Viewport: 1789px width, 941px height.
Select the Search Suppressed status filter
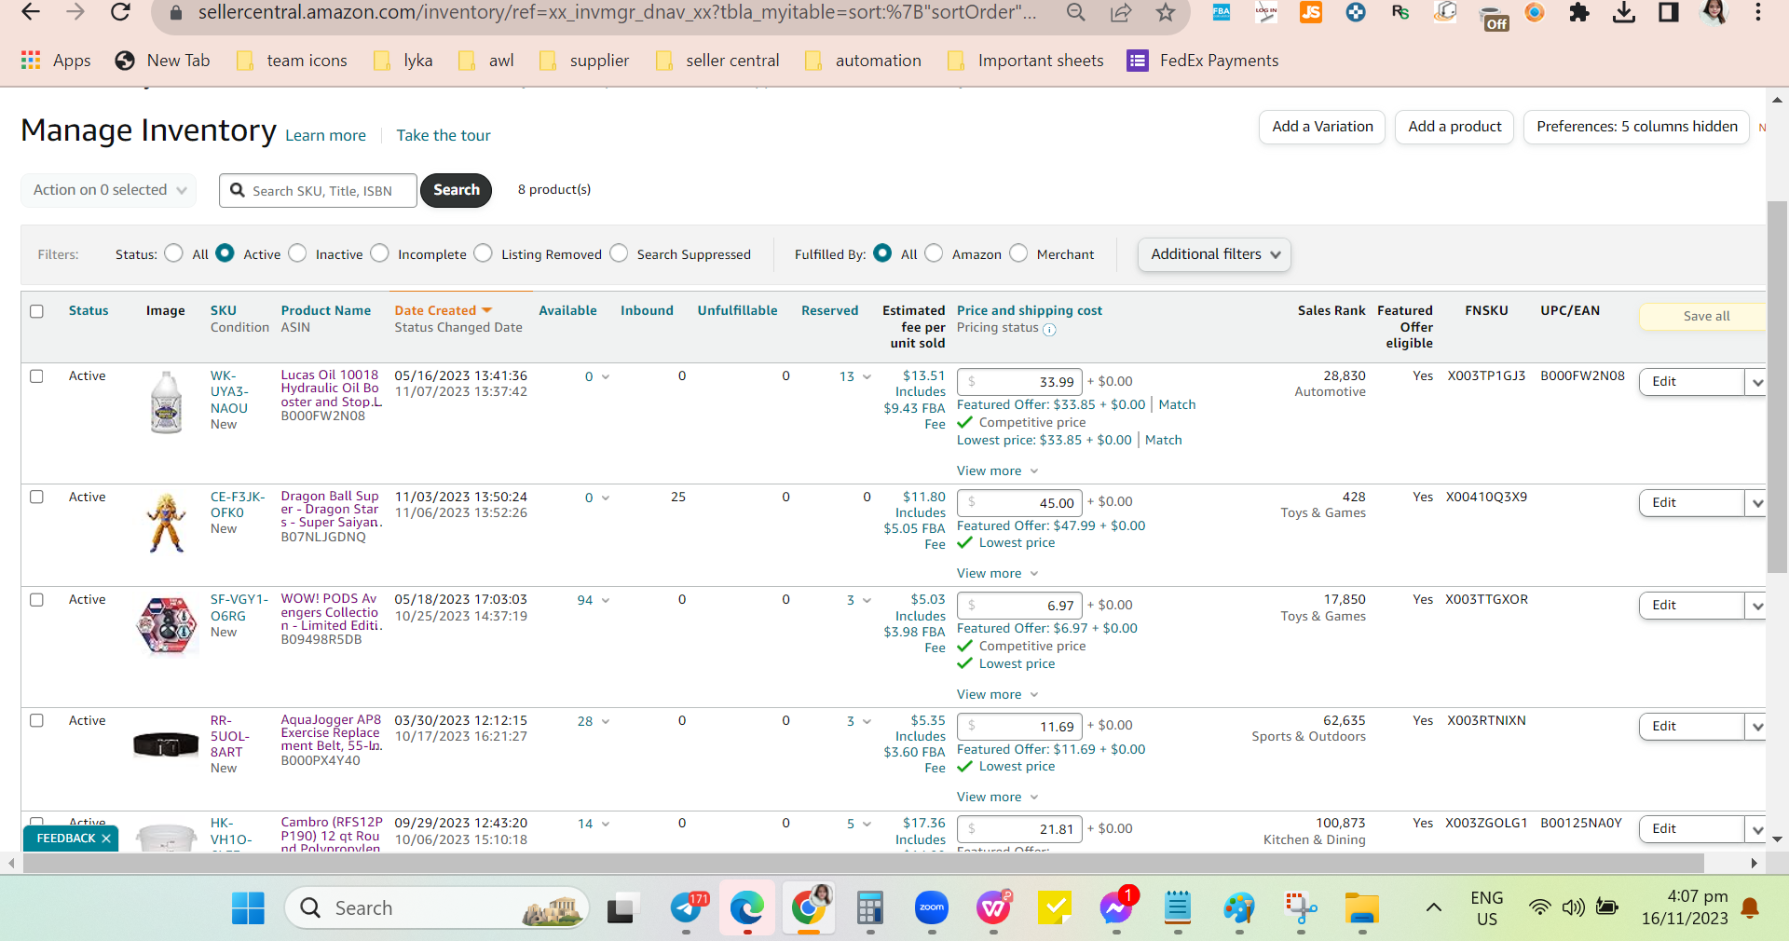click(619, 253)
